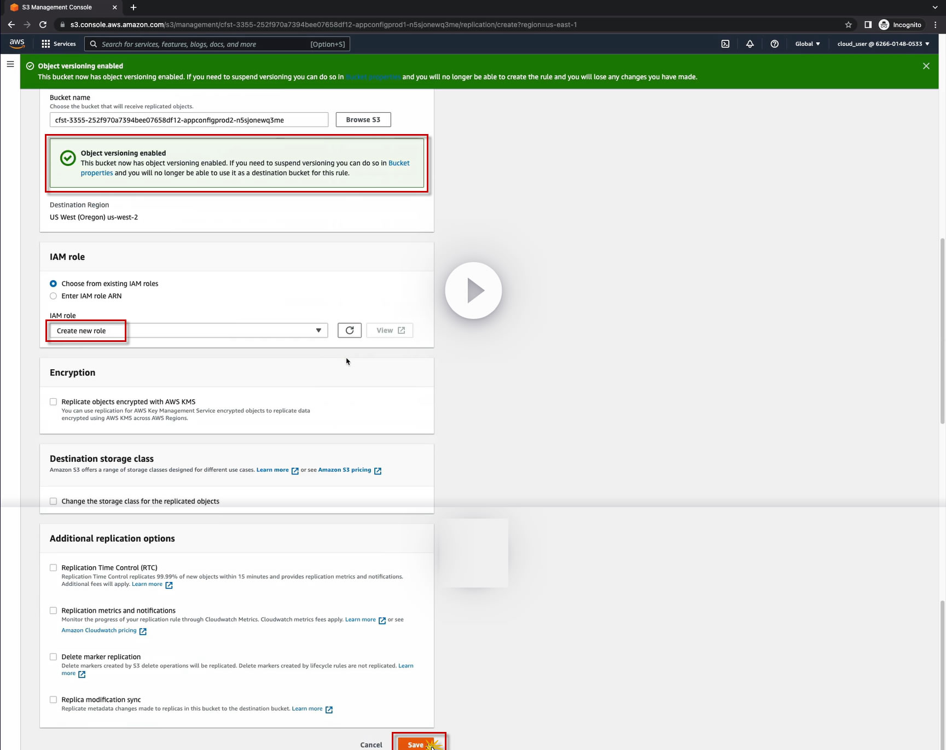Open the Amazon S3 pricing link
This screenshot has width=946, height=750.
pos(350,470)
